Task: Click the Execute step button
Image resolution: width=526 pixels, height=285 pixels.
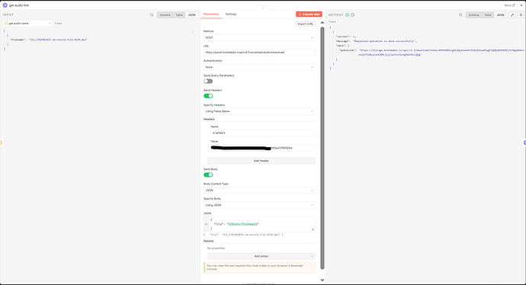Action: click(309, 14)
